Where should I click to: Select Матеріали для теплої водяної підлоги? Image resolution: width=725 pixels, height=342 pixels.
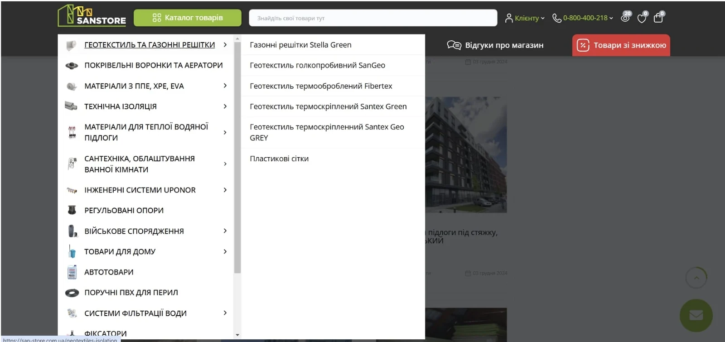tap(146, 132)
